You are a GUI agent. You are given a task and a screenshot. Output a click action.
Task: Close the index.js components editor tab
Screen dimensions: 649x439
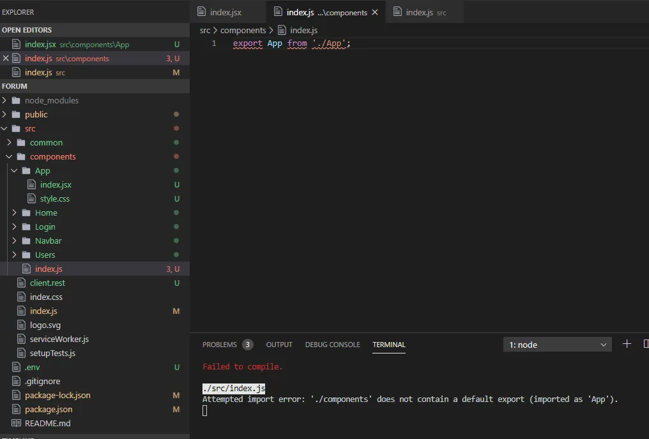point(374,12)
